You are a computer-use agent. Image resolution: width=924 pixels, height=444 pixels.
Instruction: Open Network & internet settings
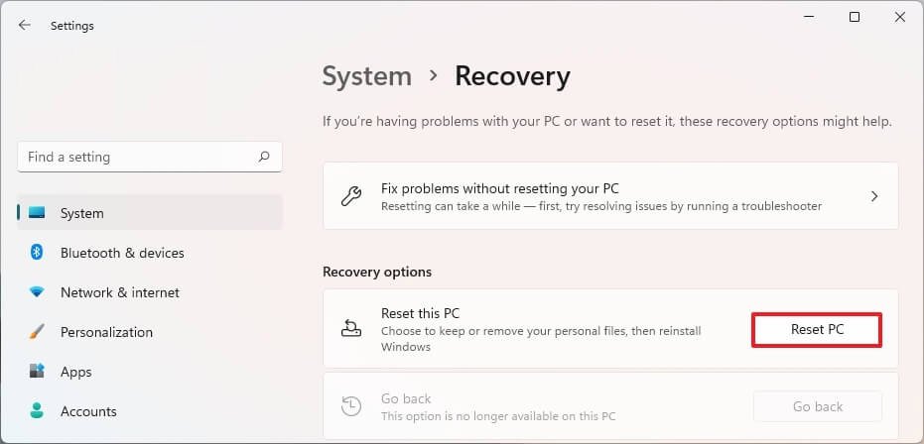[120, 292]
